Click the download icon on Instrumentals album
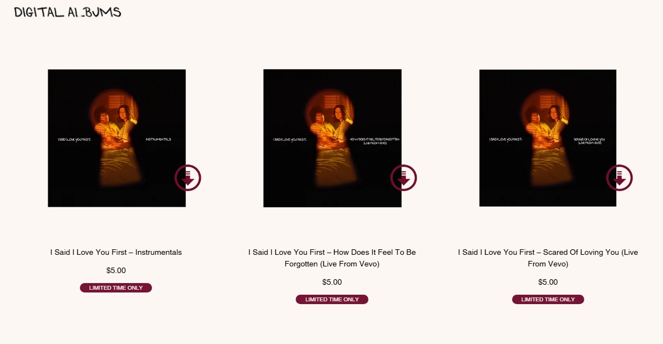The image size is (663, 344). click(x=188, y=178)
